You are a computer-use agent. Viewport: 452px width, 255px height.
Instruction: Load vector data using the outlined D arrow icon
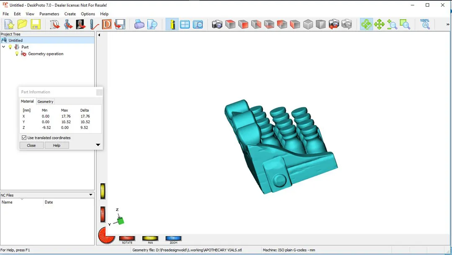pyautogui.click(x=54, y=24)
